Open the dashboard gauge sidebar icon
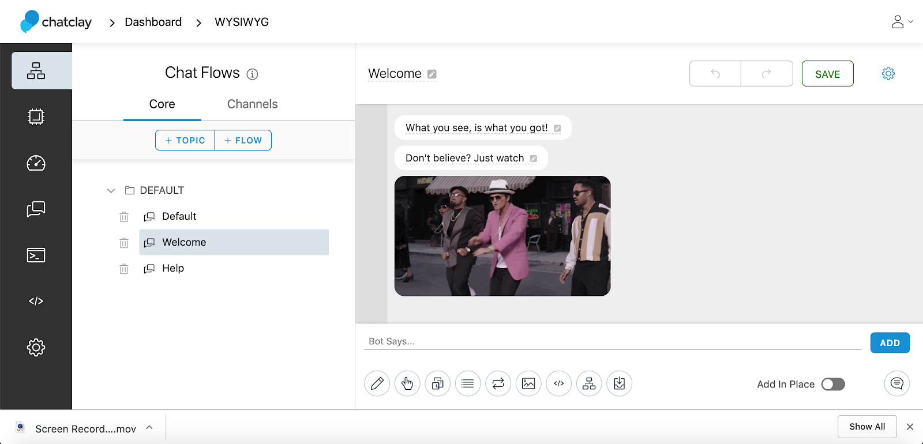This screenshot has width=923, height=444. (36, 163)
